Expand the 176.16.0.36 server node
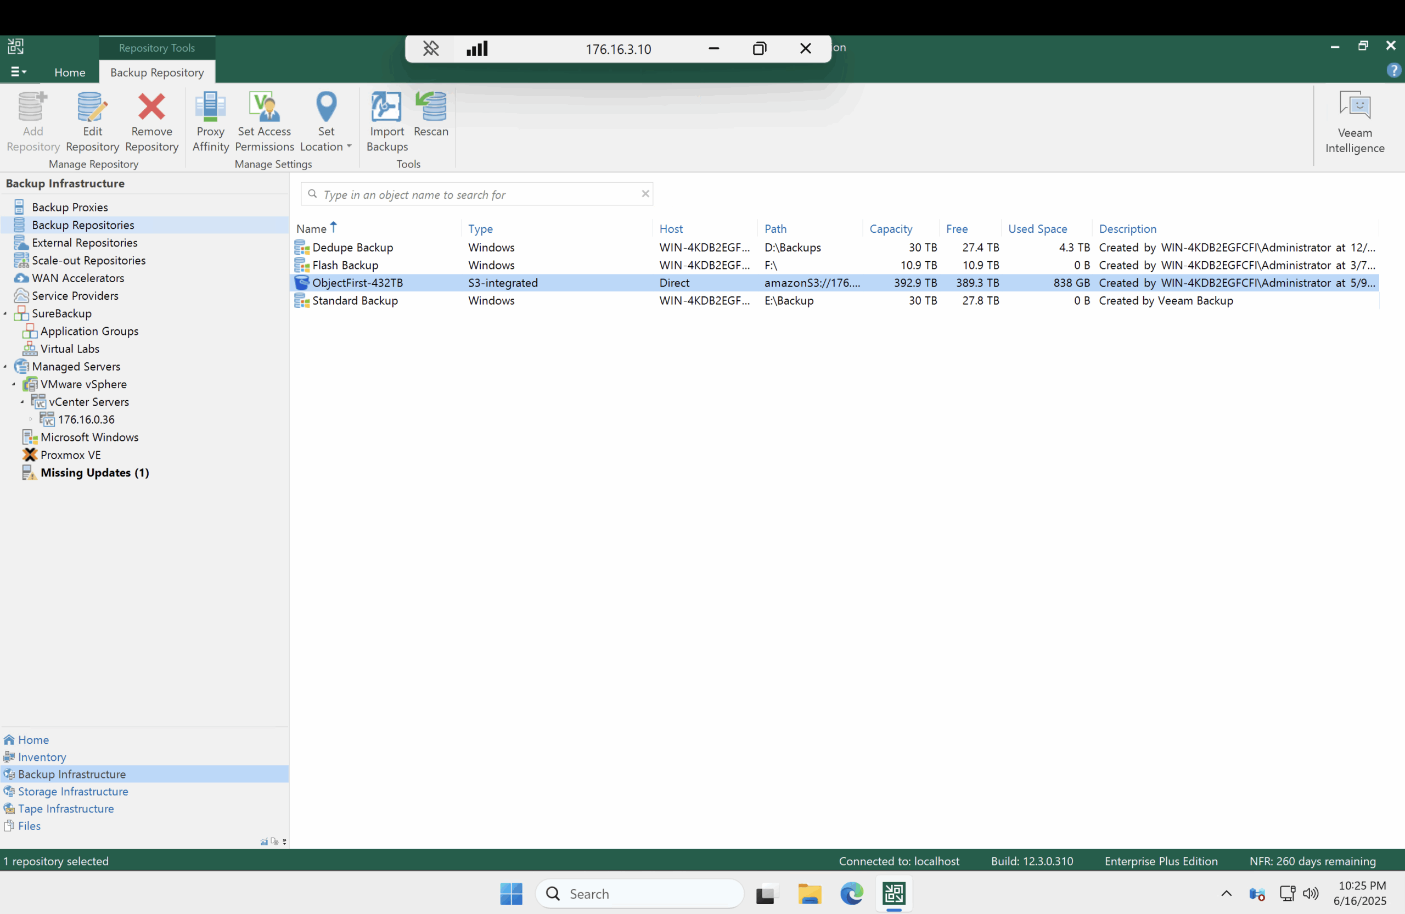 click(31, 419)
